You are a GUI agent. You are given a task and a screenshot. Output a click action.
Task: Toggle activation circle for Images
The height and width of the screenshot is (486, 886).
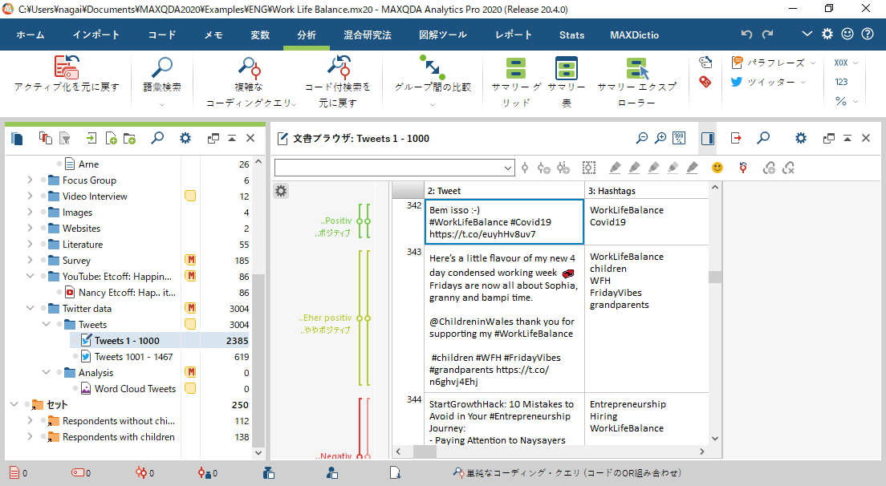click(43, 213)
